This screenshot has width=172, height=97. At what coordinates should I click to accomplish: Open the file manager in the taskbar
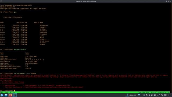[6, 95]
